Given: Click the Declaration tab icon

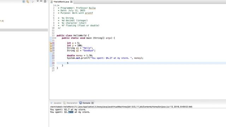Looking at the screenshot, I should click(x=64, y=103).
